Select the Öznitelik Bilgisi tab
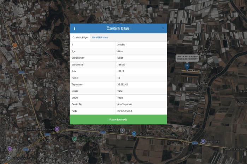The width and height of the screenshot is (247, 164). [x=80, y=38]
